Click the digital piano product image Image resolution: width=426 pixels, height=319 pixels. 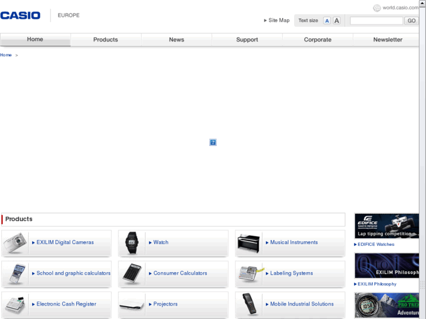[248, 243]
